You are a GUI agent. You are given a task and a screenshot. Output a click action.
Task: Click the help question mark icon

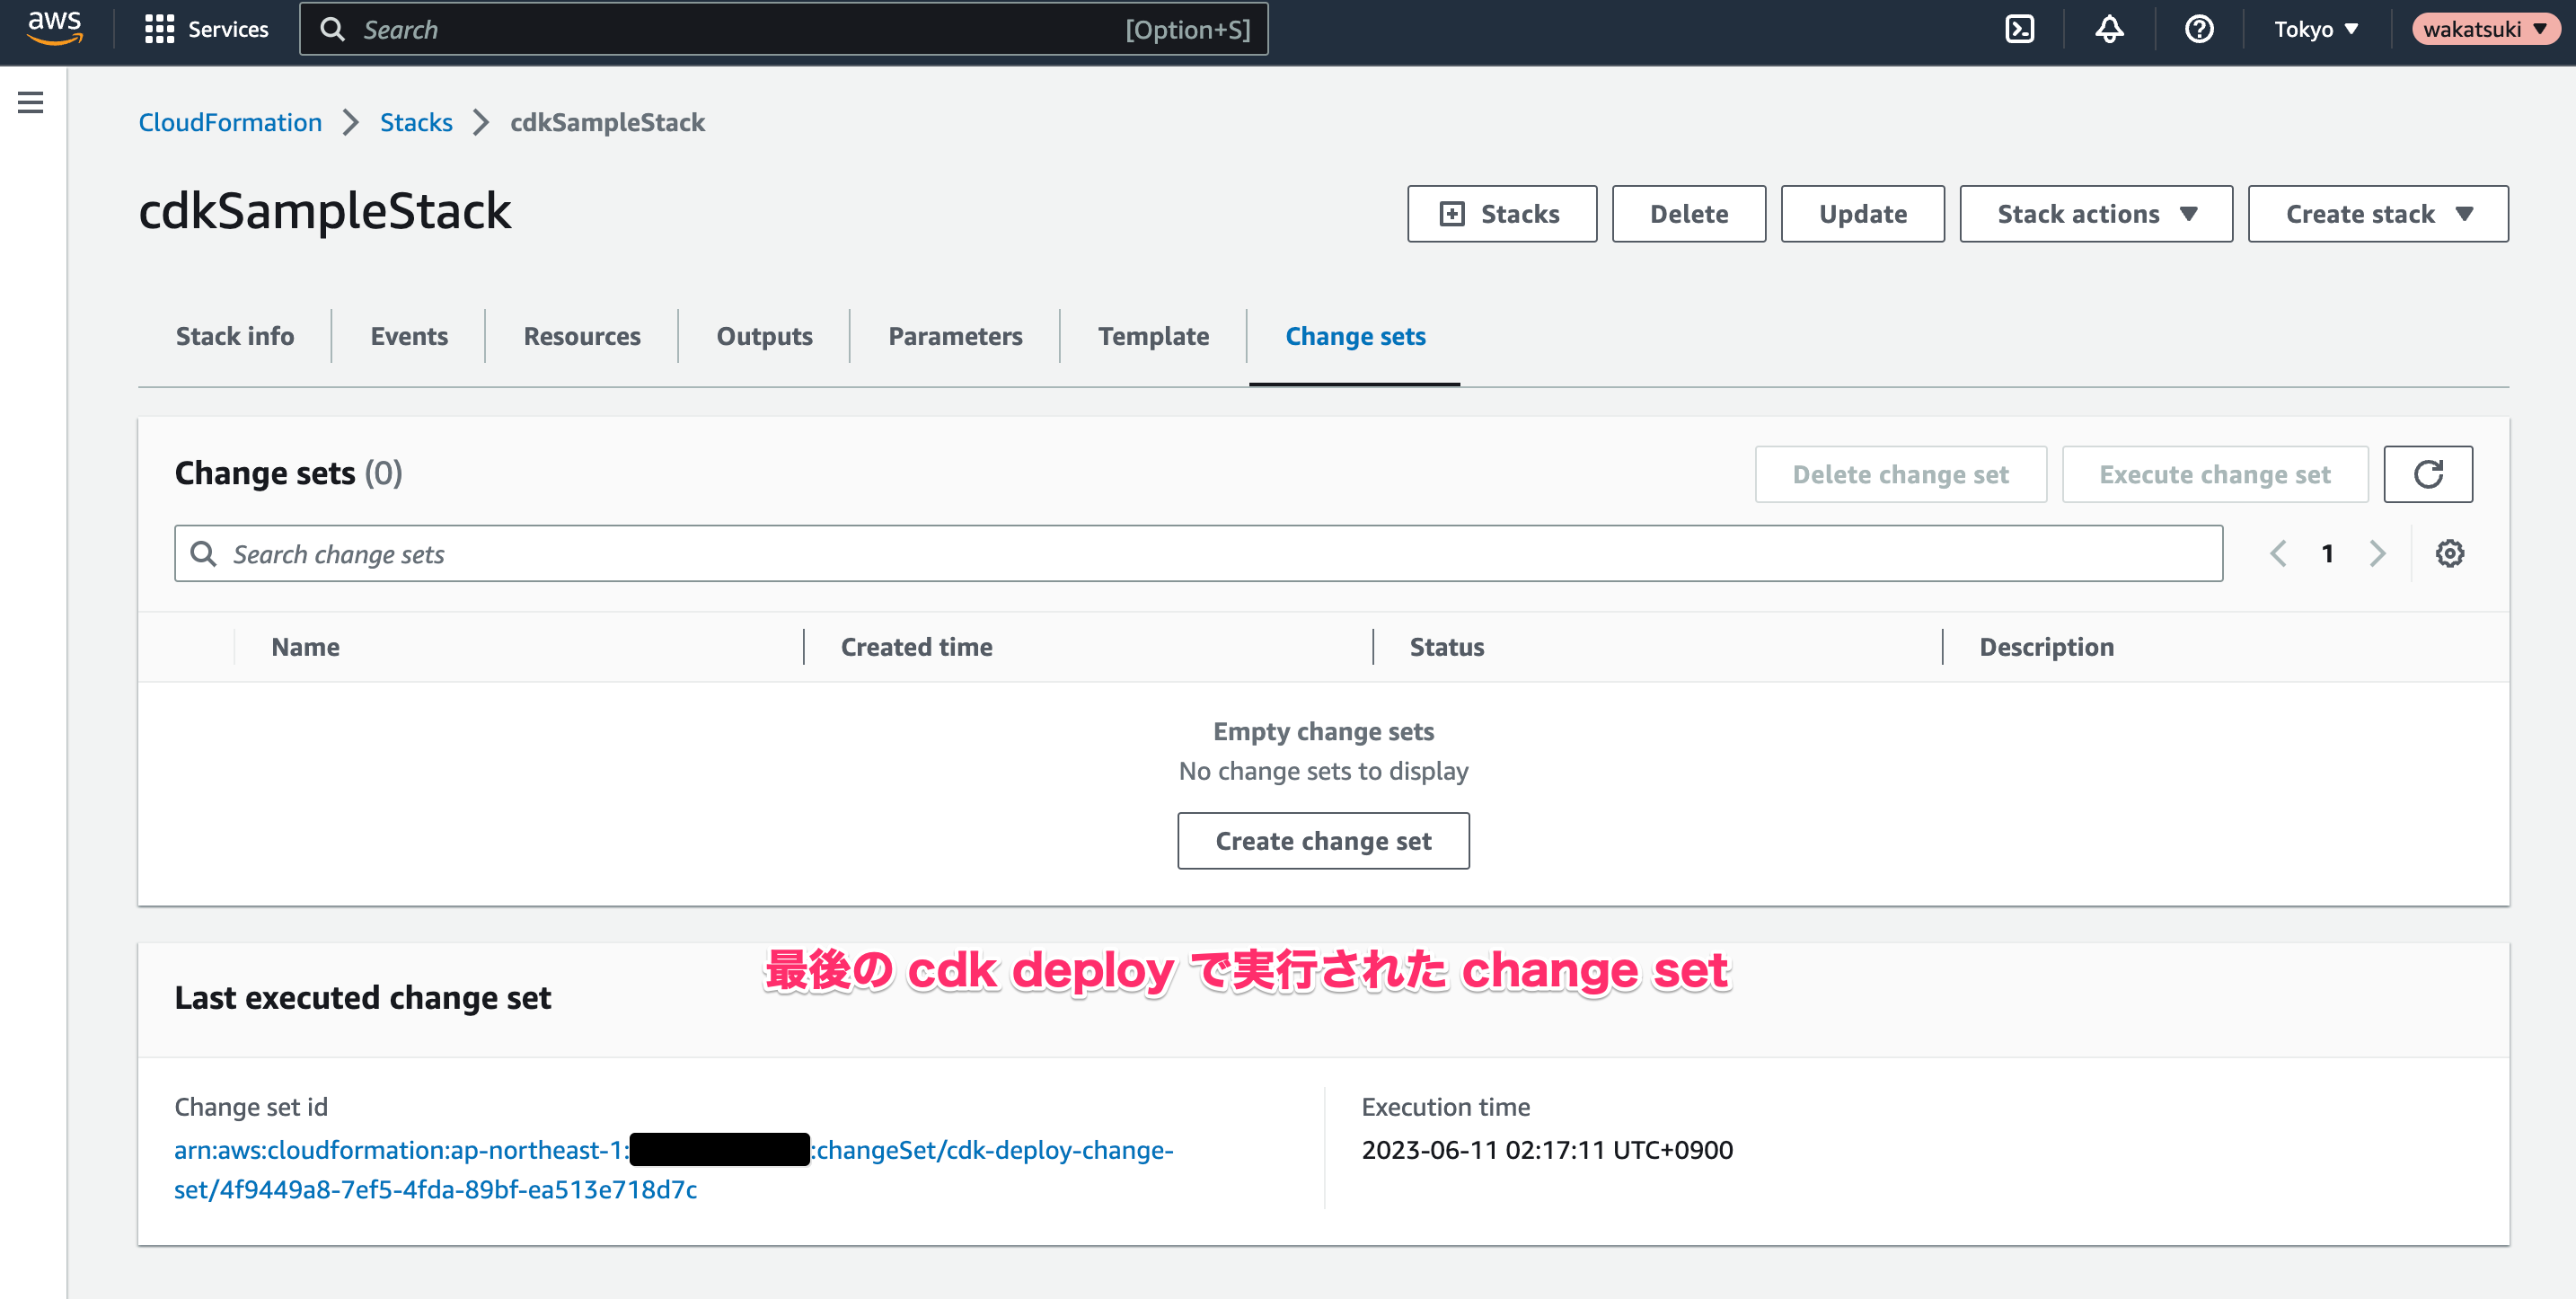2198,29
